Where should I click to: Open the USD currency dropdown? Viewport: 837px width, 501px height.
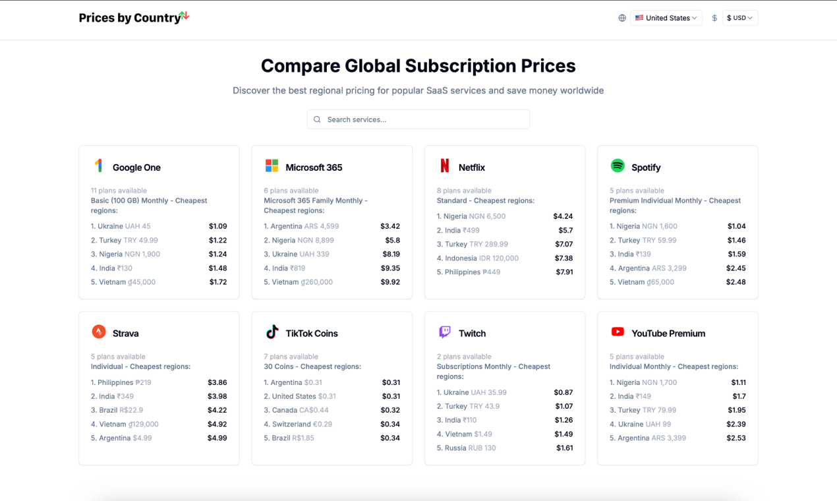[739, 18]
